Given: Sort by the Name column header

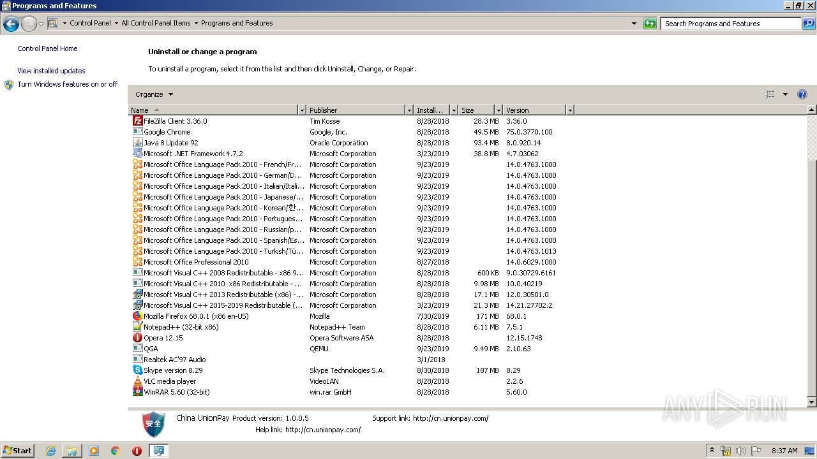Looking at the screenshot, I should click(x=213, y=110).
